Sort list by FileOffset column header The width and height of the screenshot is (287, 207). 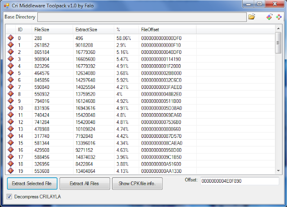167,30
